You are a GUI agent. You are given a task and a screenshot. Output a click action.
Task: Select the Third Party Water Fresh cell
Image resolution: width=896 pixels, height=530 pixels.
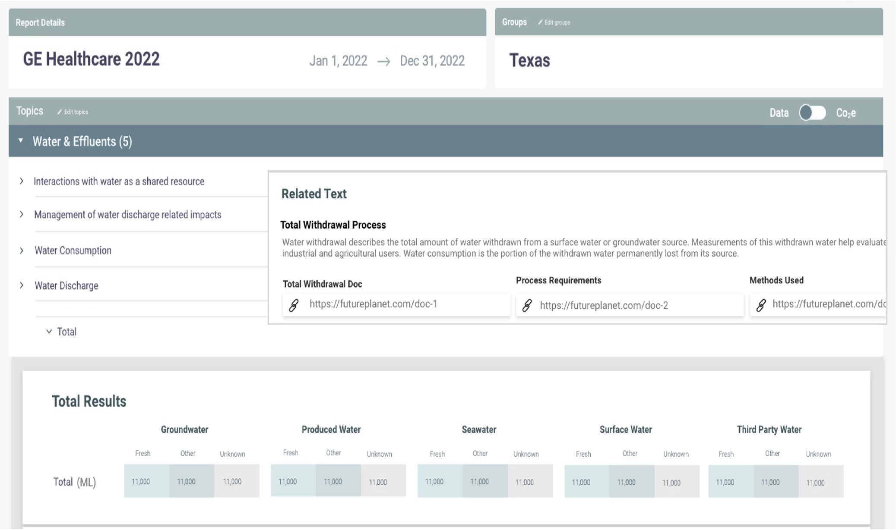click(731, 482)
